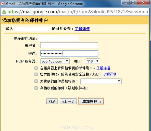Click the address bar URL
Image resolution: width=151 pixels, height=131 pixels.
pos(78,12)
